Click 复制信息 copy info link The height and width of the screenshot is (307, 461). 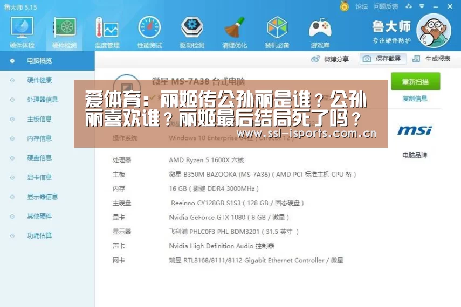415,99
